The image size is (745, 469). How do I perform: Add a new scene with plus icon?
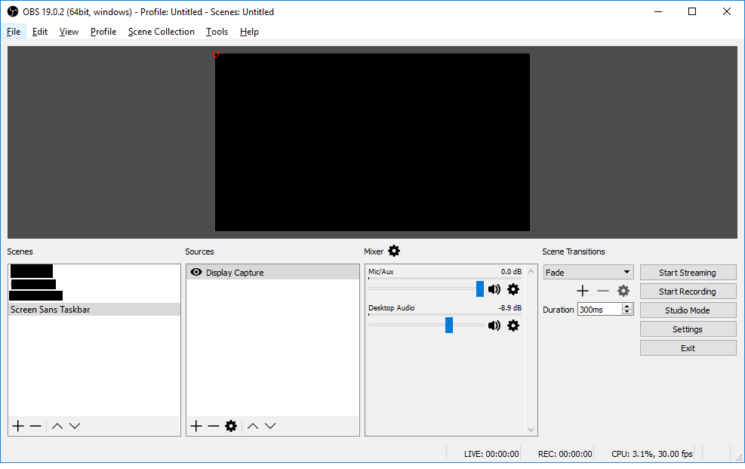18,426
